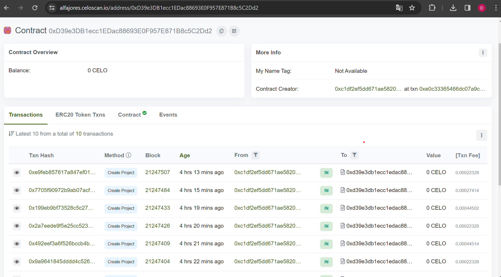Open browser extensions puzzle icon
Image resolution: width=501 pixels, height=277 pixels.
click(x=432, y=8)
